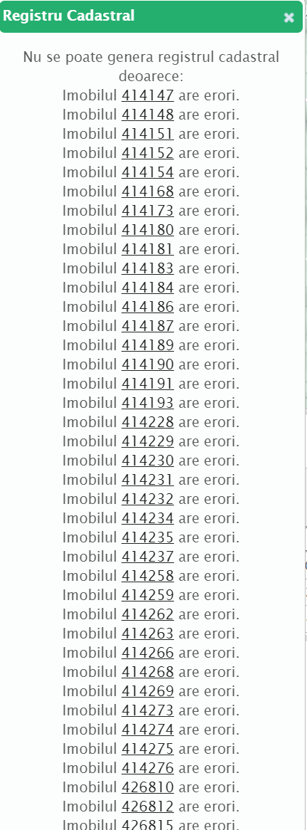Image resolution: width=307 pixels, height=830 pixels.
Task: Open property link 414231
Action: pyautogui.click(x=147, y=480)
